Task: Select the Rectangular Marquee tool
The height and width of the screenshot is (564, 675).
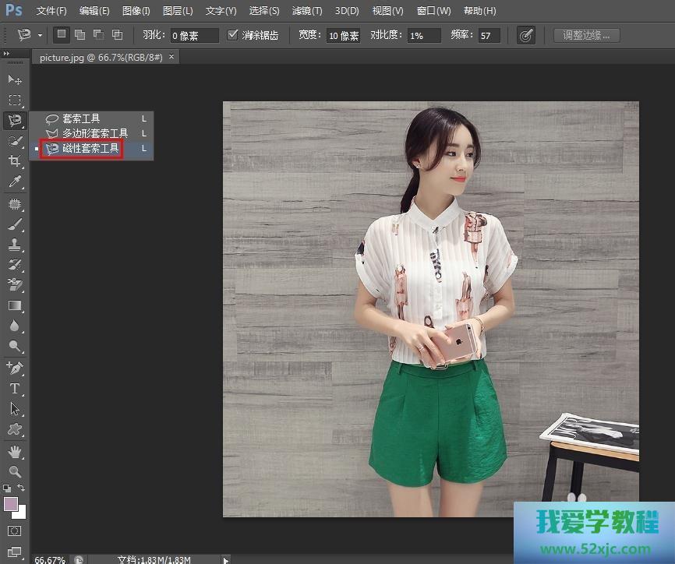Action: coord(15,100)
